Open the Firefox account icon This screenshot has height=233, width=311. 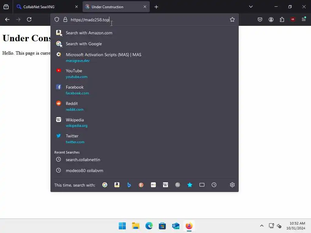(x=271, y=19)
